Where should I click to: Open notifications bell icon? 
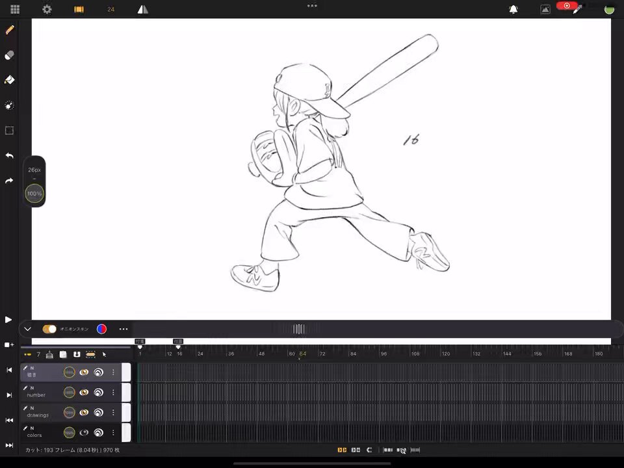513,9
